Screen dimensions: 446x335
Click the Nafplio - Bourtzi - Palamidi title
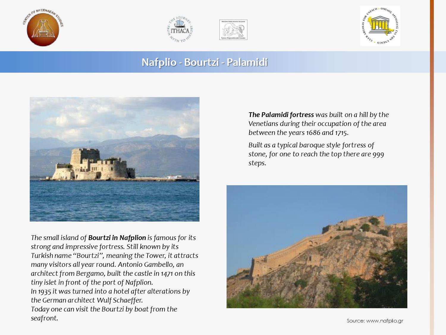[x=205, y=62]
